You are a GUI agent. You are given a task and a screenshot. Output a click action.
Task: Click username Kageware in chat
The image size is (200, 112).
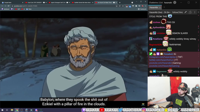(x=162, y=72)
